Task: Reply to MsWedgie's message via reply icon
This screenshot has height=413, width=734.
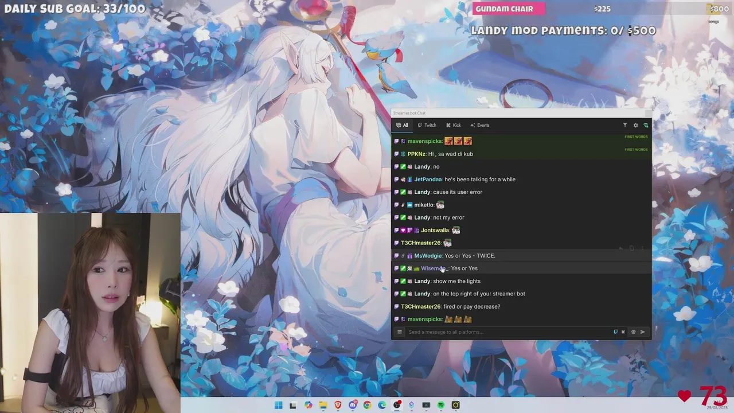Action: pos(621,248)
